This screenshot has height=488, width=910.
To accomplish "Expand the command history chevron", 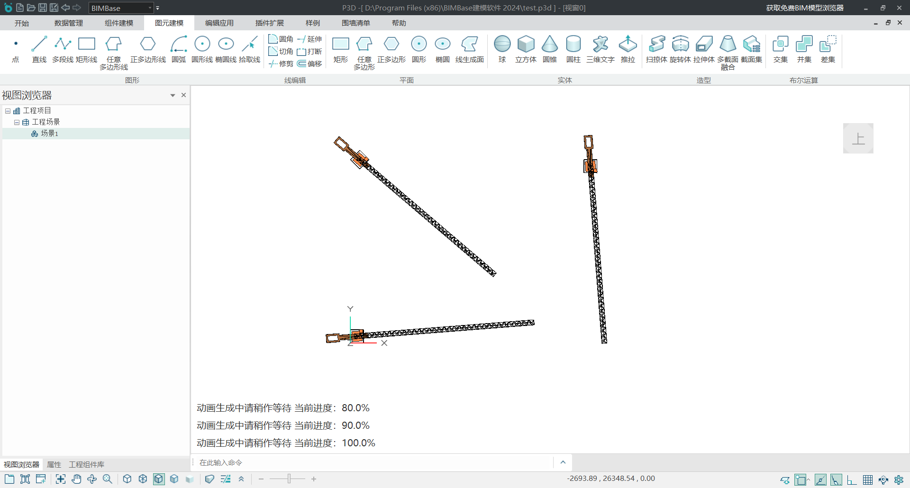I will coord(563,462).
